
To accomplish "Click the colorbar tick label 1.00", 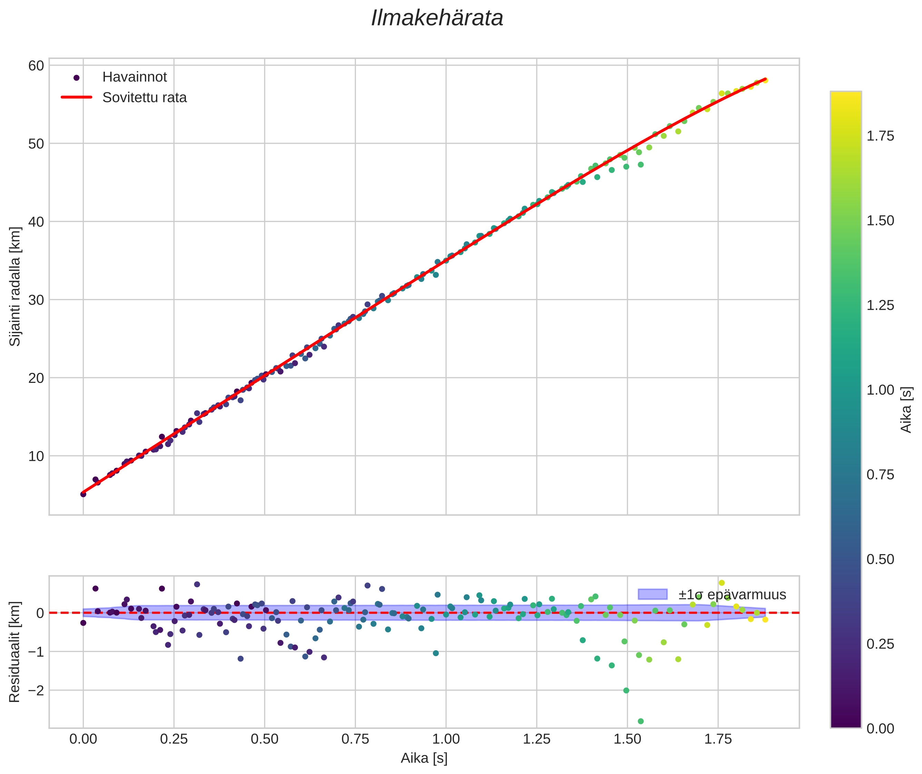I will 880,390.
